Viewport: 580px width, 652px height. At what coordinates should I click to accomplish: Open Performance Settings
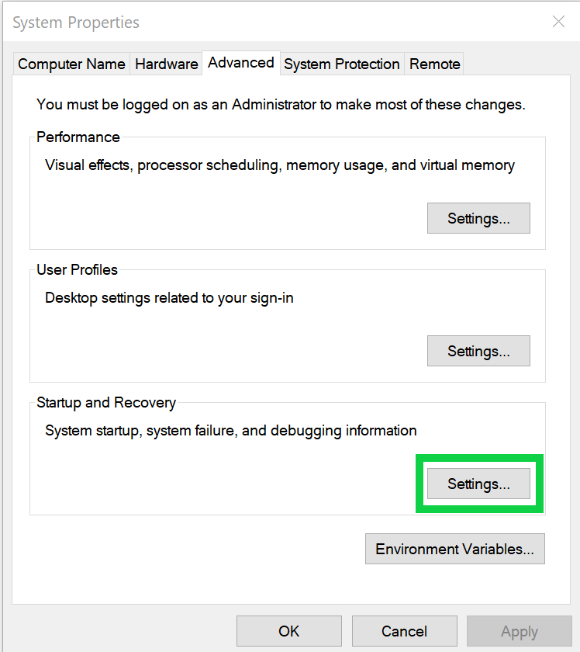478,218
